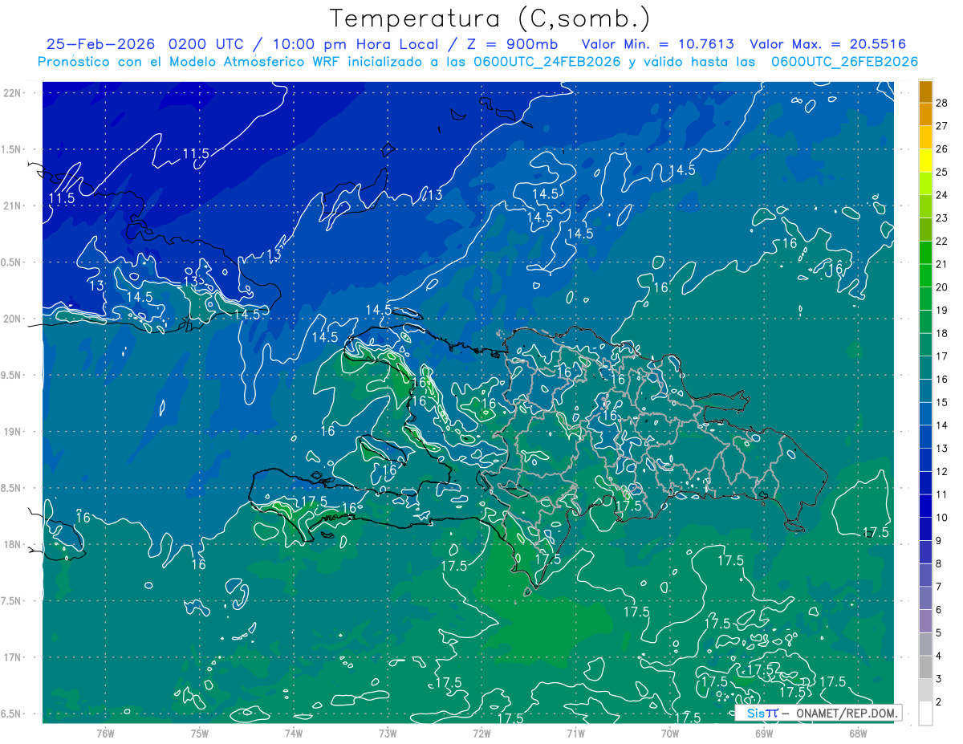Click the "21" value on color scale
This screenshot has height=744, width=963.
942,264
